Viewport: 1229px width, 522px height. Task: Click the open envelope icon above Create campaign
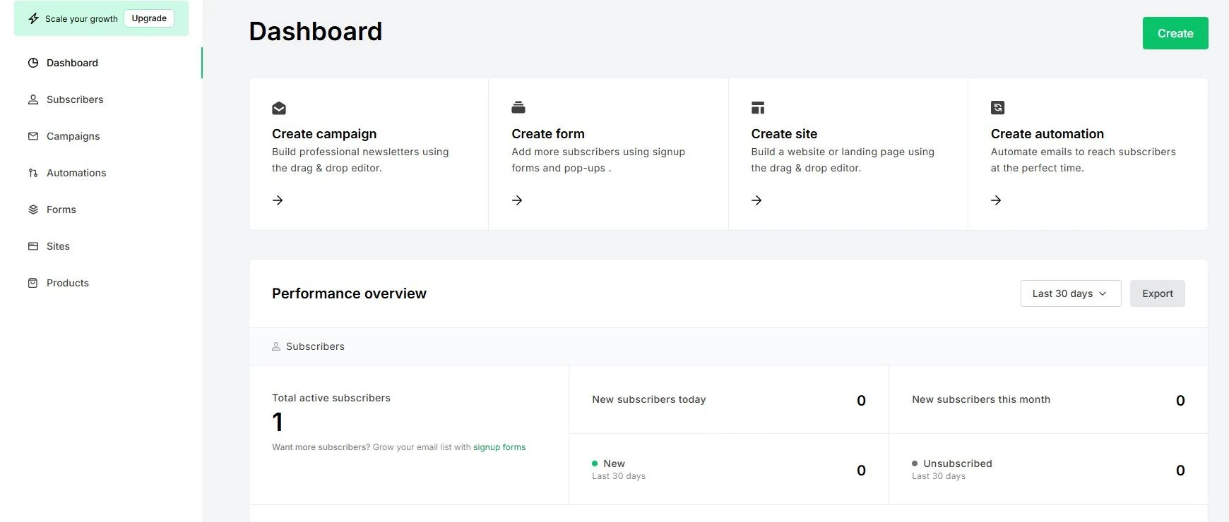click(279, 108)
